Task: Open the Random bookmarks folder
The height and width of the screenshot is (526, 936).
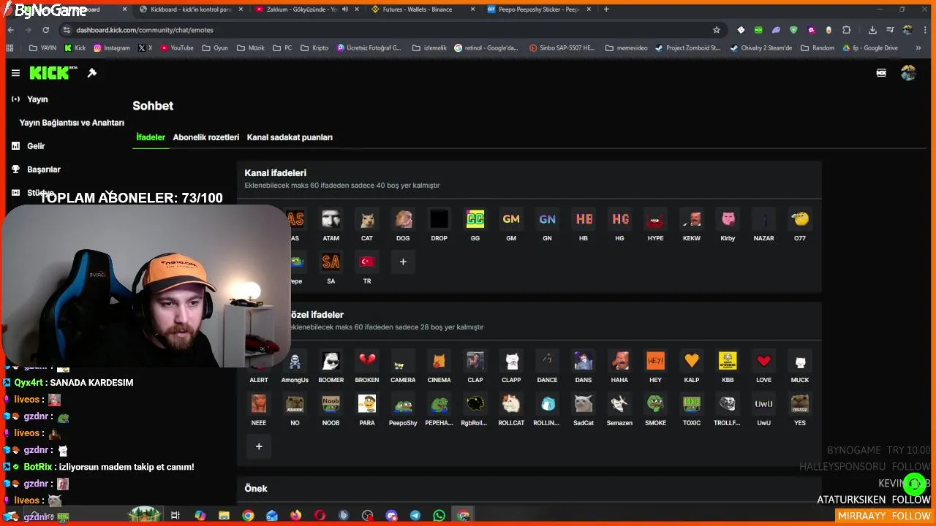Action: (x=817, y=48)
